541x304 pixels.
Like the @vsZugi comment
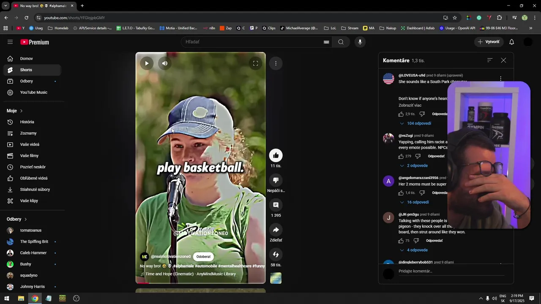click(401, 156)
